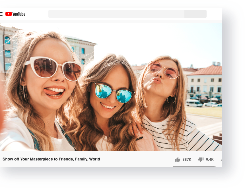
Task: Click the 9.4K dislike count
Action: coord(210,160)
